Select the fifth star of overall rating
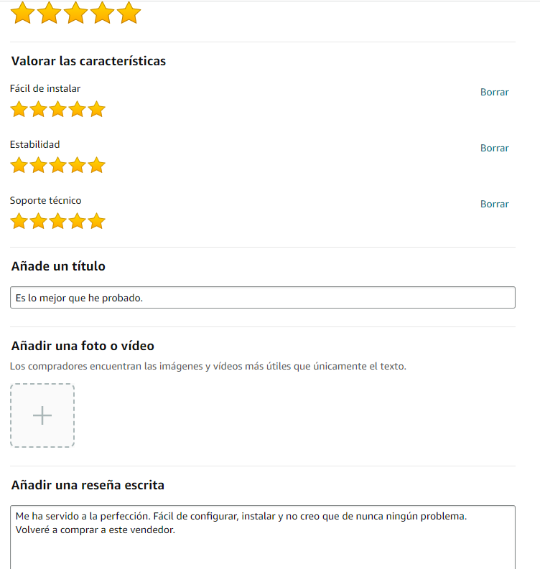The image size is (540, 569). pyautogui.click(x=129, y=12)
